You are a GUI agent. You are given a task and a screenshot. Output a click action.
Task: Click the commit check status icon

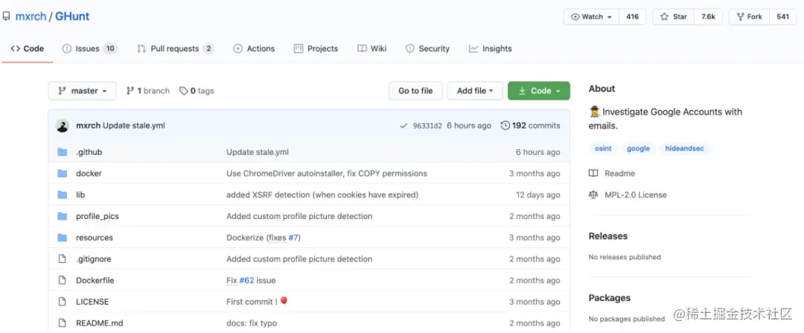click(x=404, y=126)
